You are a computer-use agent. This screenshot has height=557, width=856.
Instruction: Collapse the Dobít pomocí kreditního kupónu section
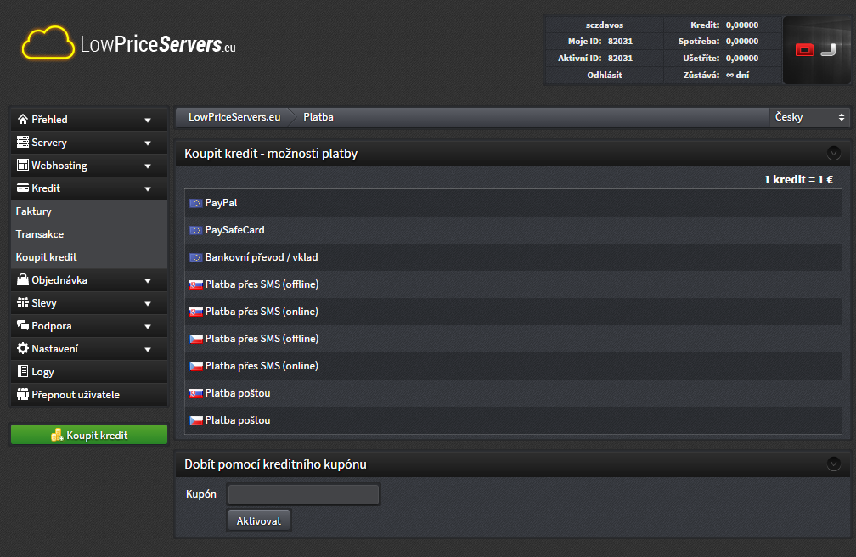pos(833,464)
